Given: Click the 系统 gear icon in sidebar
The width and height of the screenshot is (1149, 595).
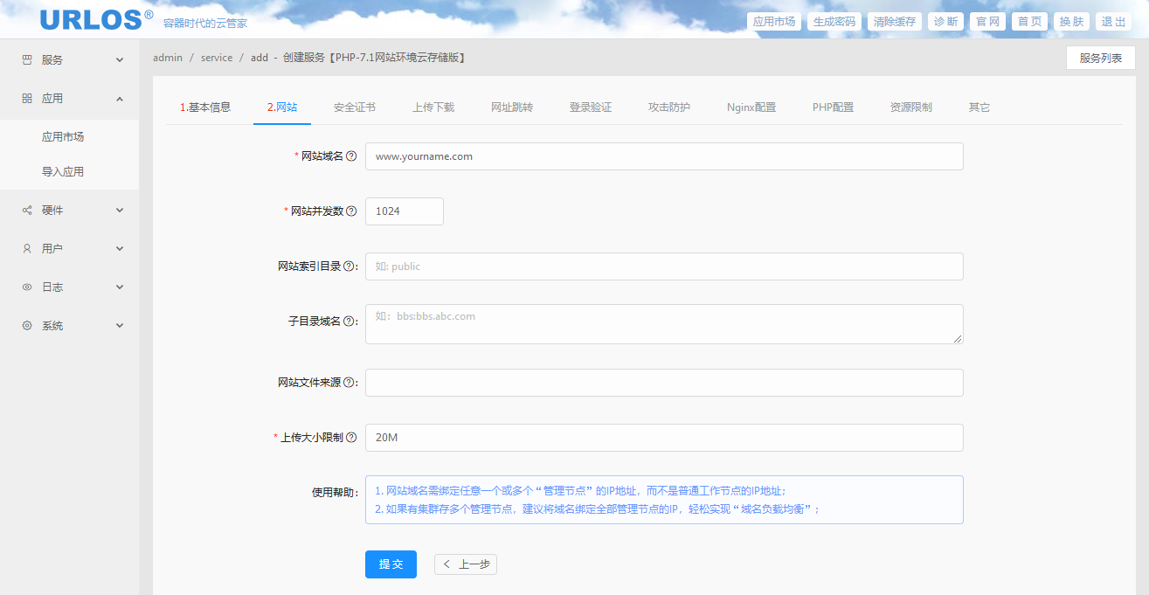Looking at the screenshot, I should coord(27,326).
